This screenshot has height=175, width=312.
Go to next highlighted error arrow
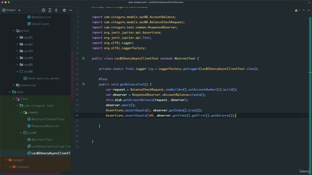point(309,10)
